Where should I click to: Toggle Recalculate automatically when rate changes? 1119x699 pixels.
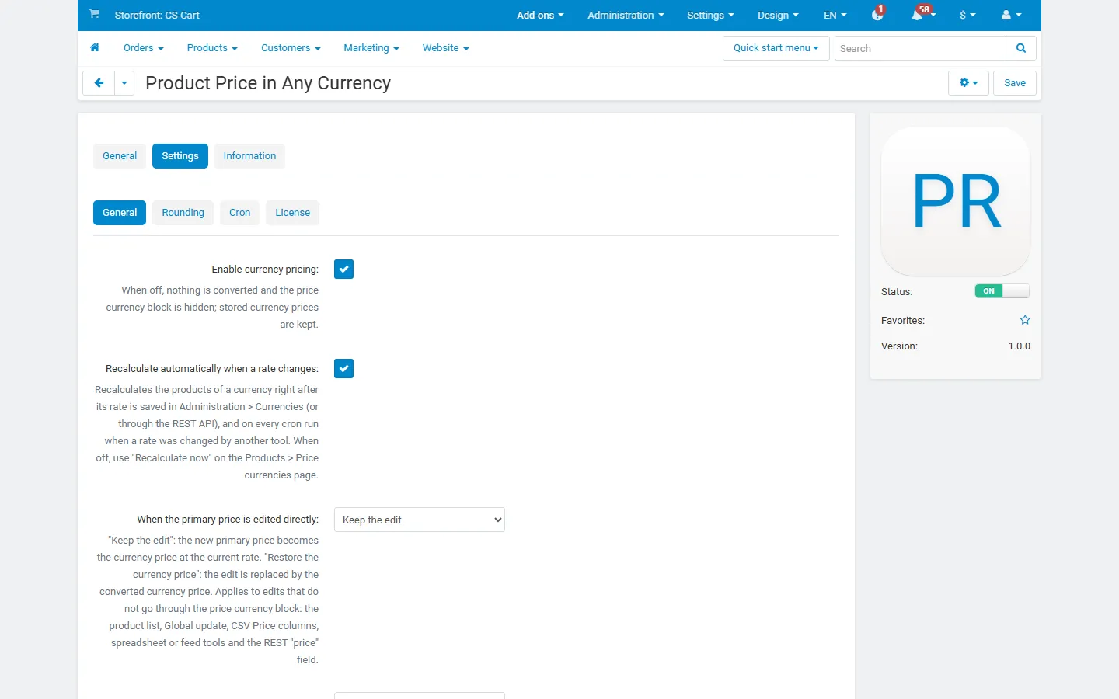pos(343,369)
